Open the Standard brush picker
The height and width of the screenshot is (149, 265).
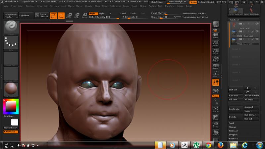pos(11,28)
